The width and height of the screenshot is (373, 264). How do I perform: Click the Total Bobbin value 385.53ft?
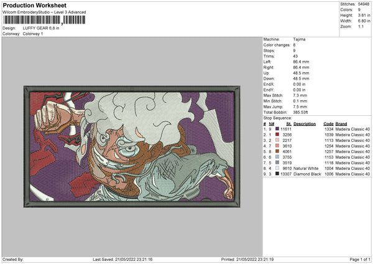coord(300,112)
